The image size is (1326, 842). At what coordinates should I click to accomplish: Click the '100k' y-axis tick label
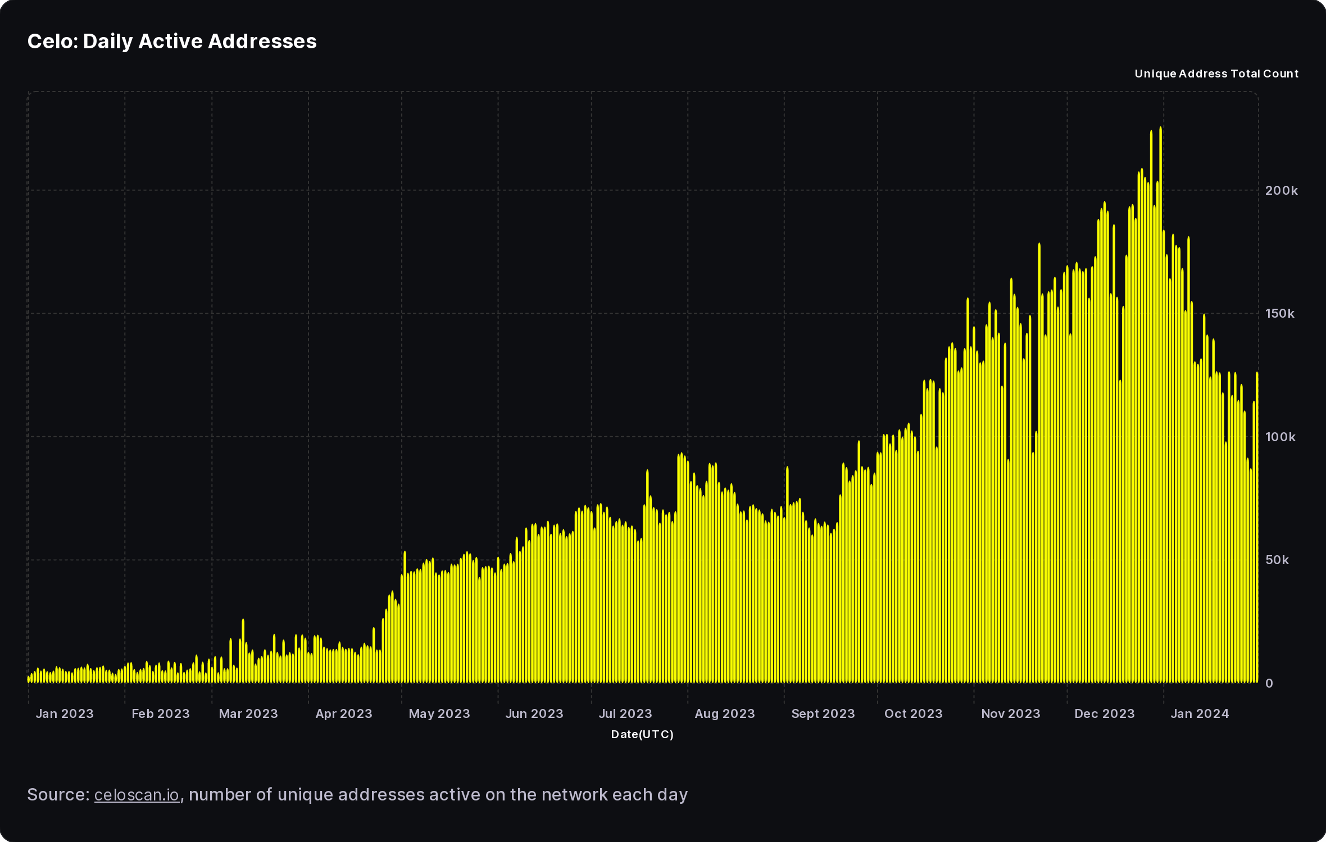coord(1280,437)
